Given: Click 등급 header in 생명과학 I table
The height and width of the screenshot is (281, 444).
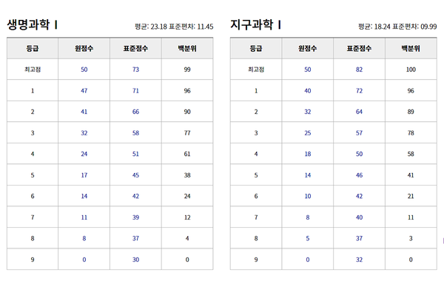Looking at the screenshot, I should pyautogui.click(x=33, y=48).
